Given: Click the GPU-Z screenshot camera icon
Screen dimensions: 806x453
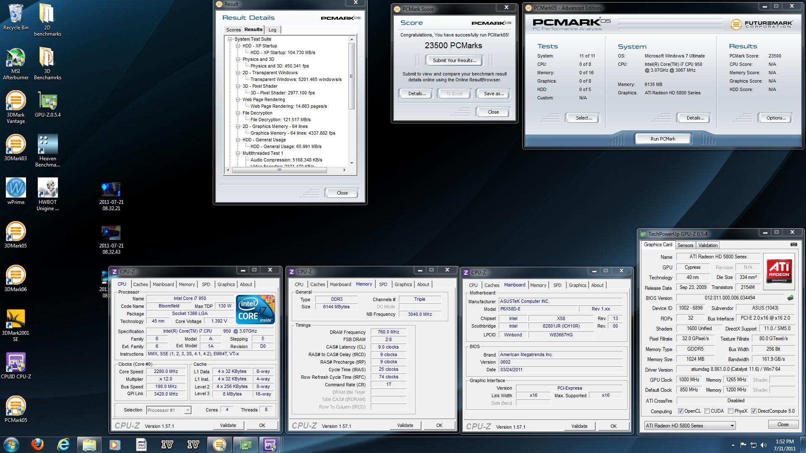Looking at the screenshot, I should [x=793, y=245].
